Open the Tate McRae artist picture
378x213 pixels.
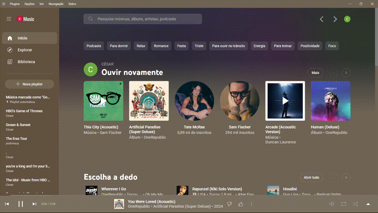194,101
